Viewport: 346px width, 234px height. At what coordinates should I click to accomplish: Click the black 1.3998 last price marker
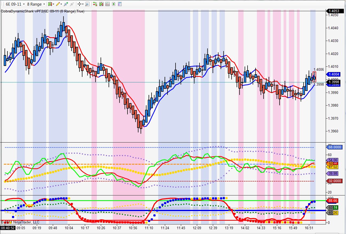333,82
